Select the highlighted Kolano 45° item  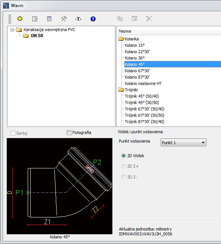click(173, 64)
